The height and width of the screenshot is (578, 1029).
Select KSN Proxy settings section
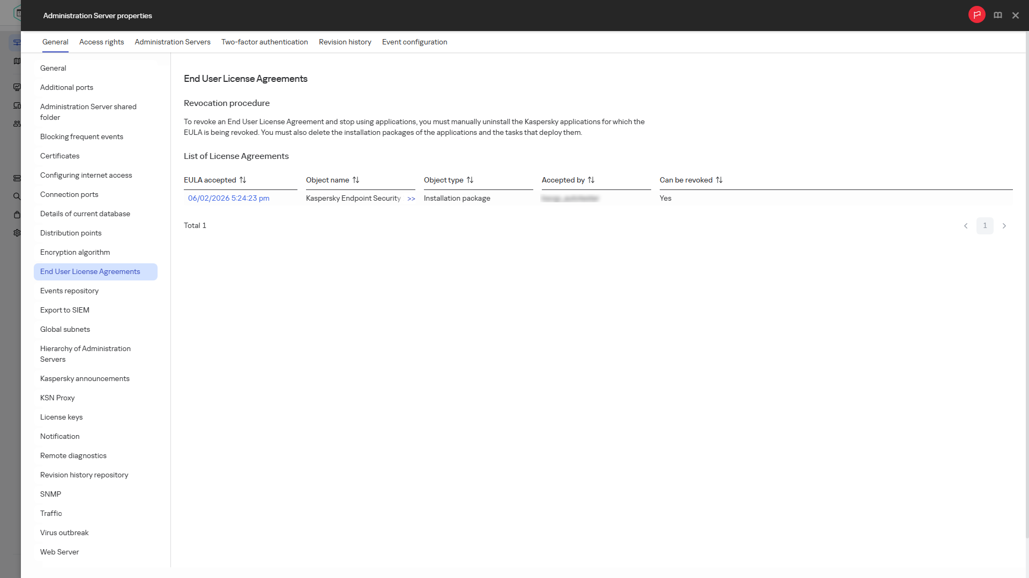[57, 398]
